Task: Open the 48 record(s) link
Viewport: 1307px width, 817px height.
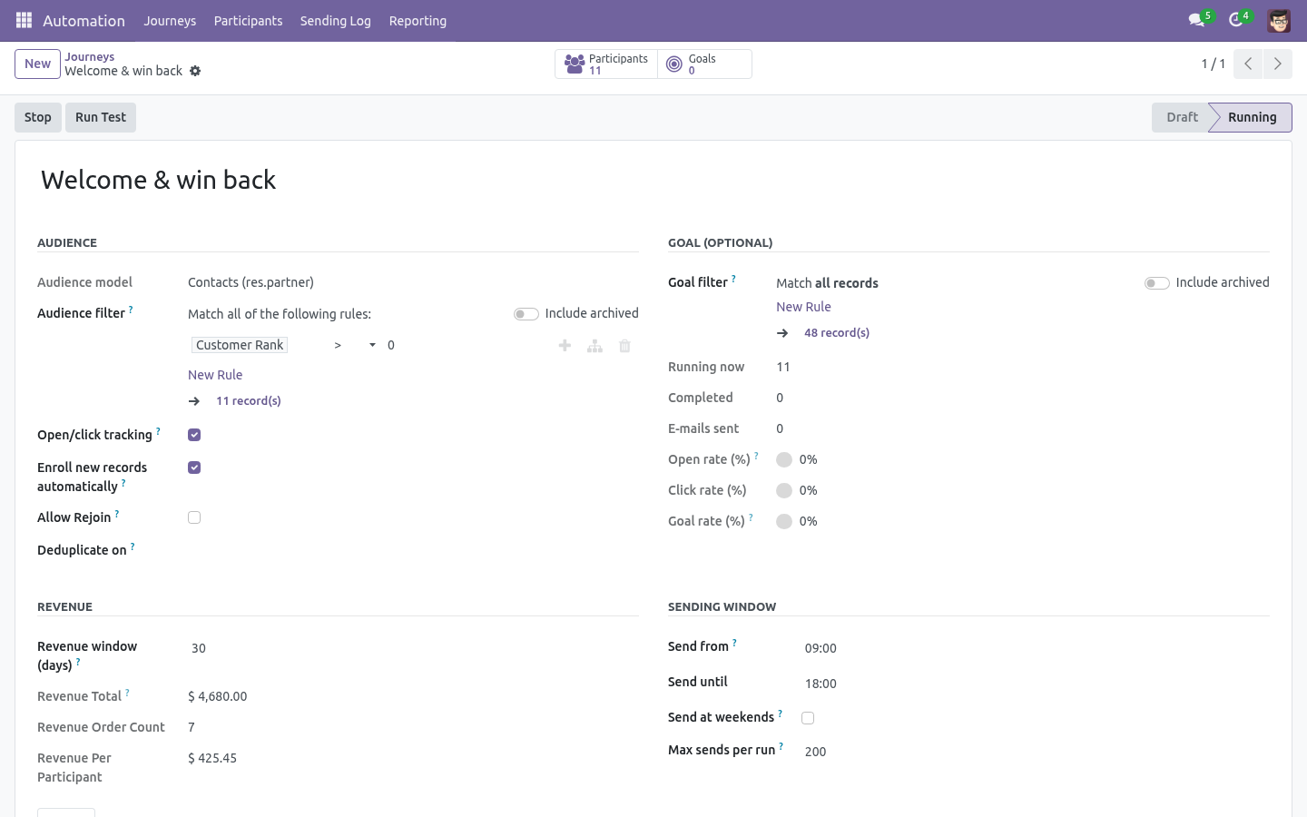Action: click(x=837, y=332)
